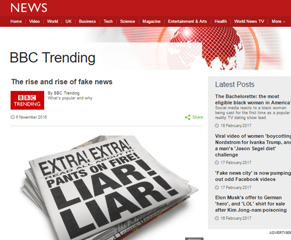Click the clock icon beside 6 November 2016
This screenshot has width=291, height=240.
[x=13, y=117]
